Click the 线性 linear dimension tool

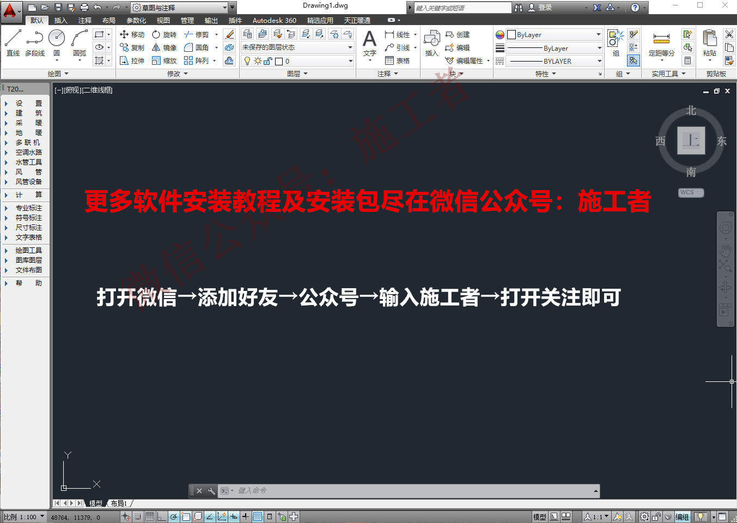coord(397,34)
